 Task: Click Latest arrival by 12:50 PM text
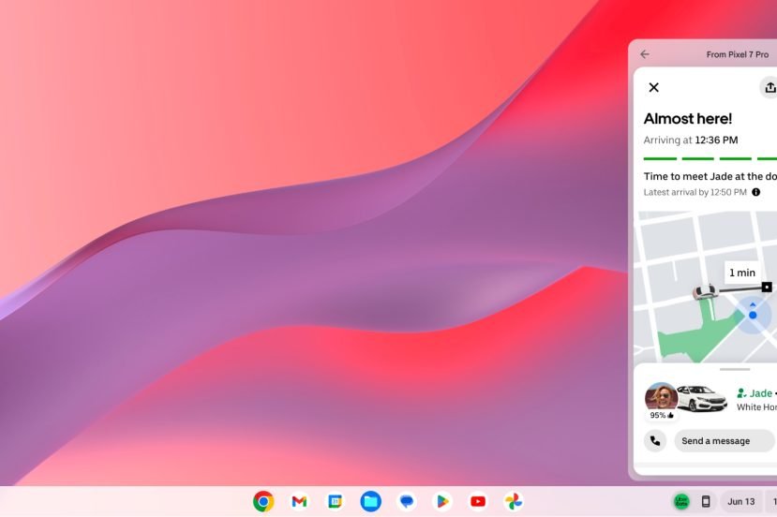pyautogui.click(x=695, y=192)
